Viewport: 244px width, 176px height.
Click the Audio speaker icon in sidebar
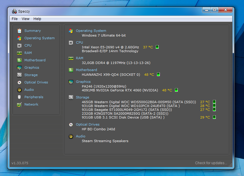pyautogui.click(x=19, y=90)
